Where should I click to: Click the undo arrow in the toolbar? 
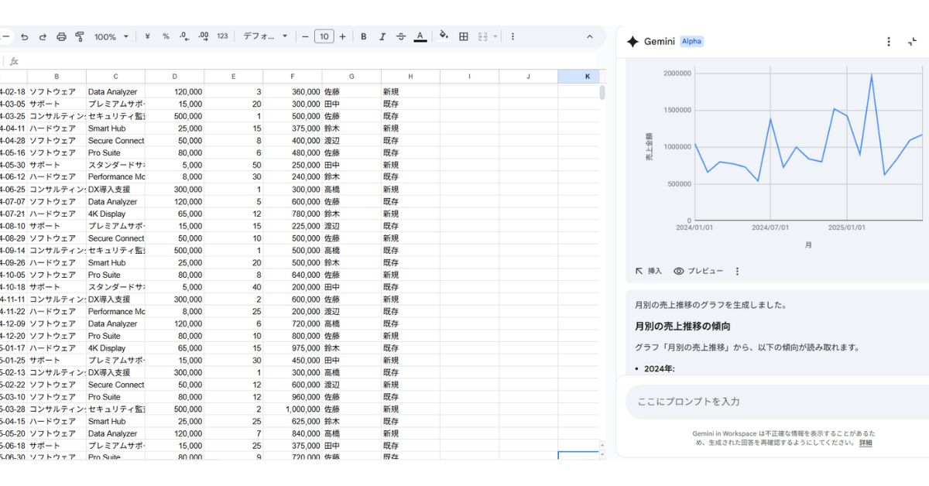(x=25, y=36)
